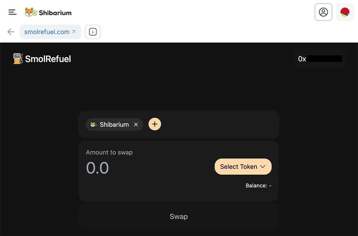
Task: Click the external-link arrow beside smolrefuel.com
Action: 73,32
